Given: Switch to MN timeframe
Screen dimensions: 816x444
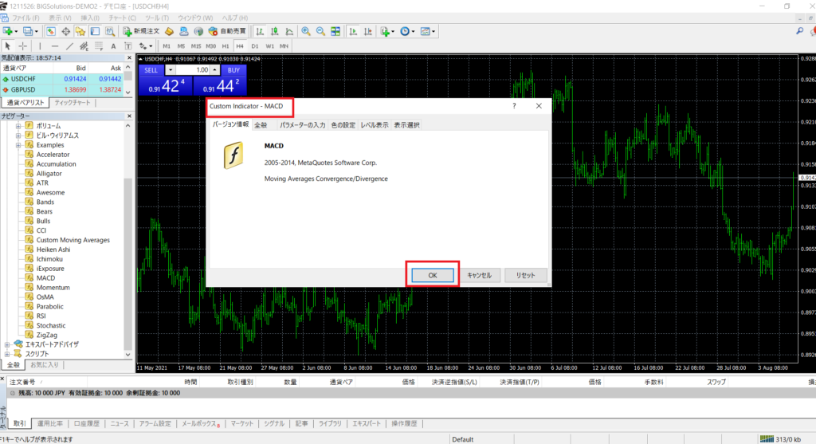Looking at the screenshot, I should tap(284, 46).
